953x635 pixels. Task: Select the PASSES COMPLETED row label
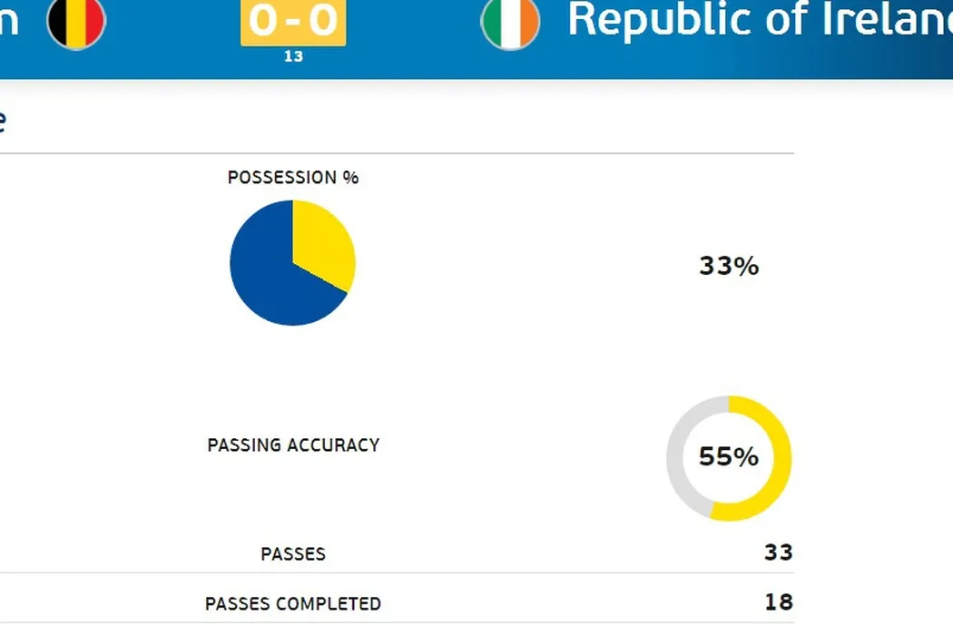click(293, 604)
